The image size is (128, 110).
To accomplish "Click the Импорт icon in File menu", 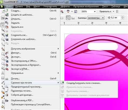I will 7,53.
